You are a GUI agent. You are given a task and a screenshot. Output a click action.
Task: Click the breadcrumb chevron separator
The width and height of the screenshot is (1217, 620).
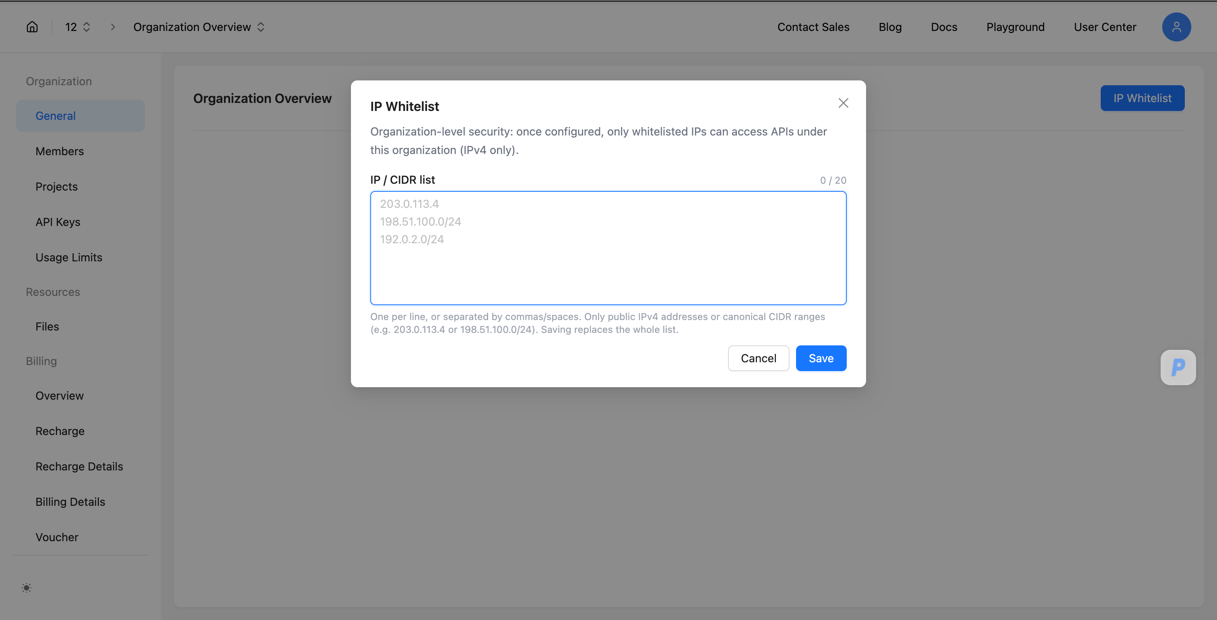(x=113, y=27)
